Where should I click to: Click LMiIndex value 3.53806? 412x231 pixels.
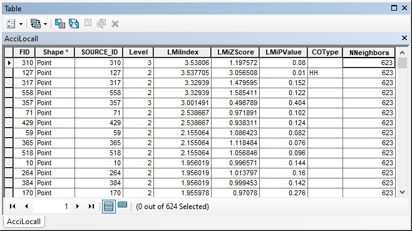(x=183, y=63)
